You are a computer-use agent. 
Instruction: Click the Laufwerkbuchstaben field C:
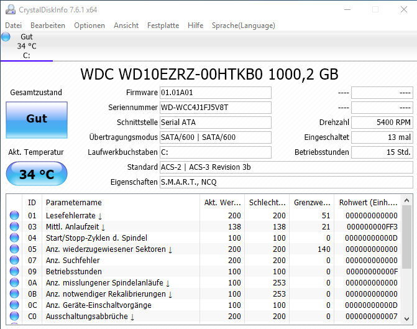216,152
